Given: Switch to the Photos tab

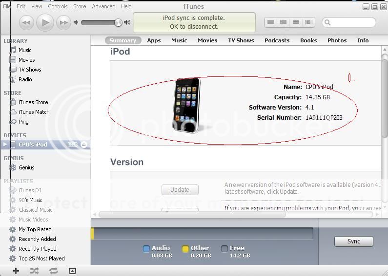Looking at the screenshot, I should (337, 40).
